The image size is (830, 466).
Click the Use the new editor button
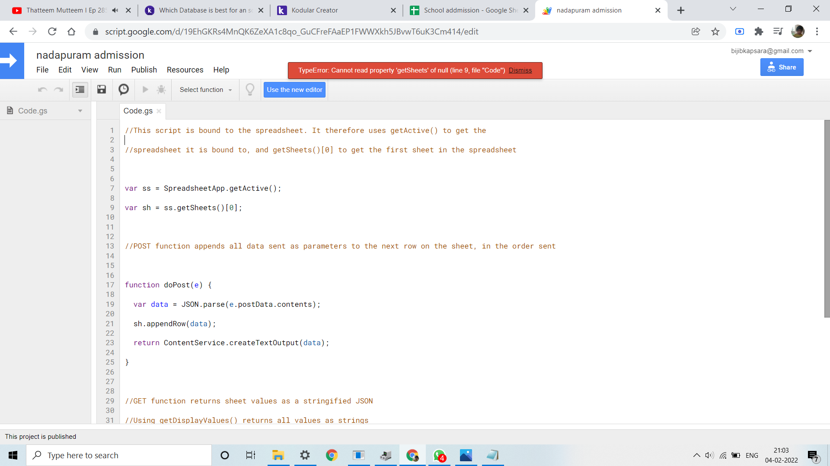(x=294, y=90)
